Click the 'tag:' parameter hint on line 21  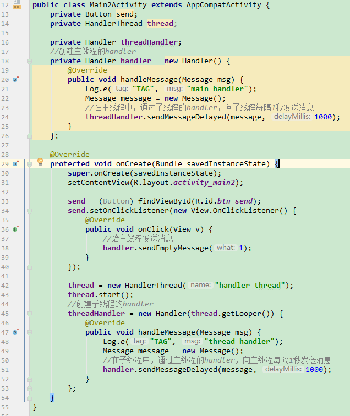122,89
